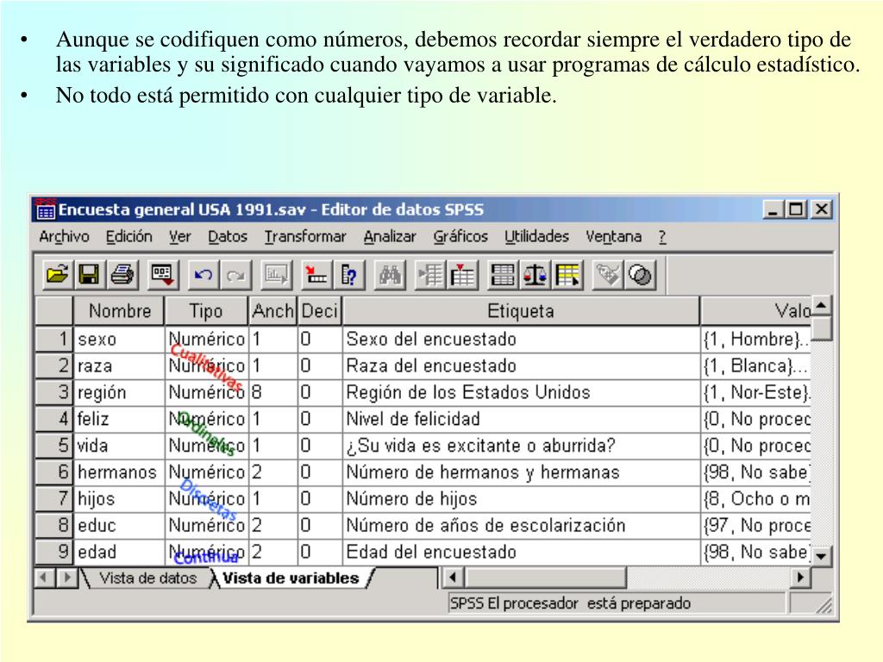Open the Datos menu

coord(228,236)
